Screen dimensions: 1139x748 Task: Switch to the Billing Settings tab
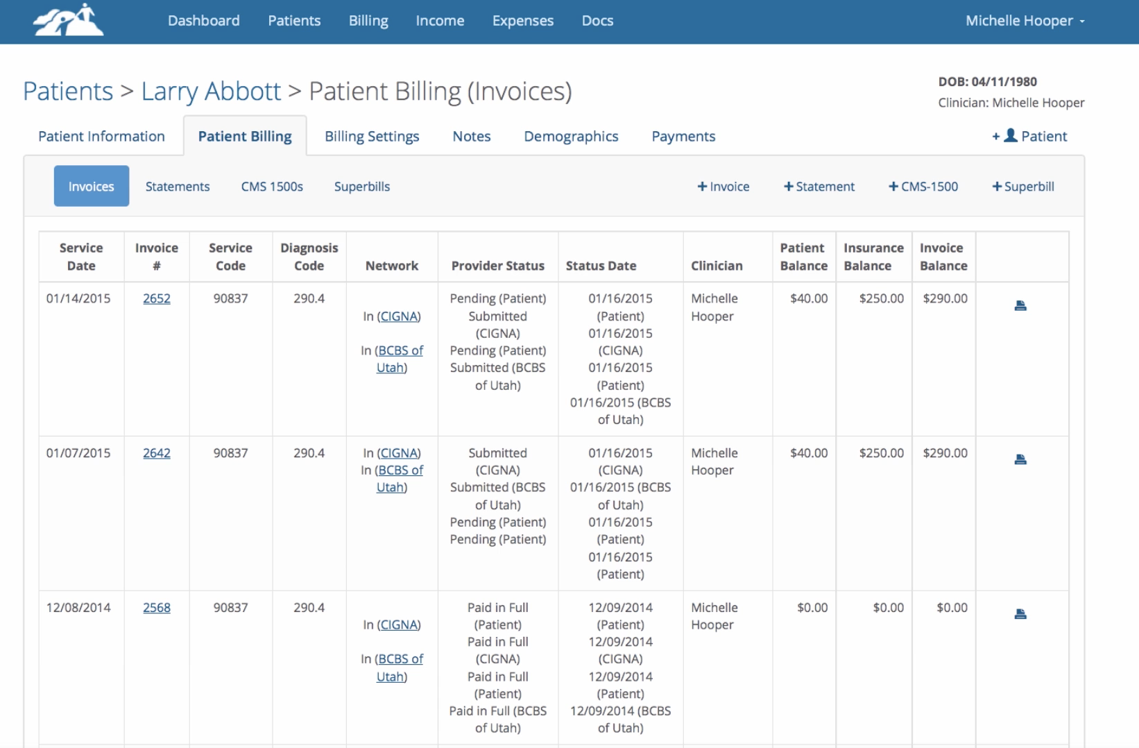click(372, 136)
